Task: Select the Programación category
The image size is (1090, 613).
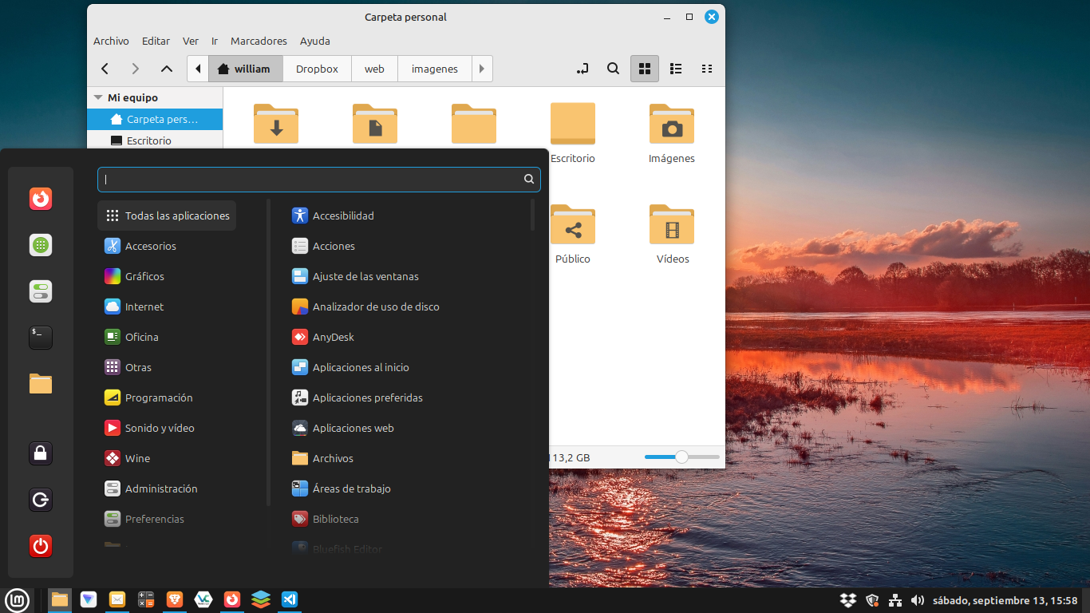Action: (159, 397)
